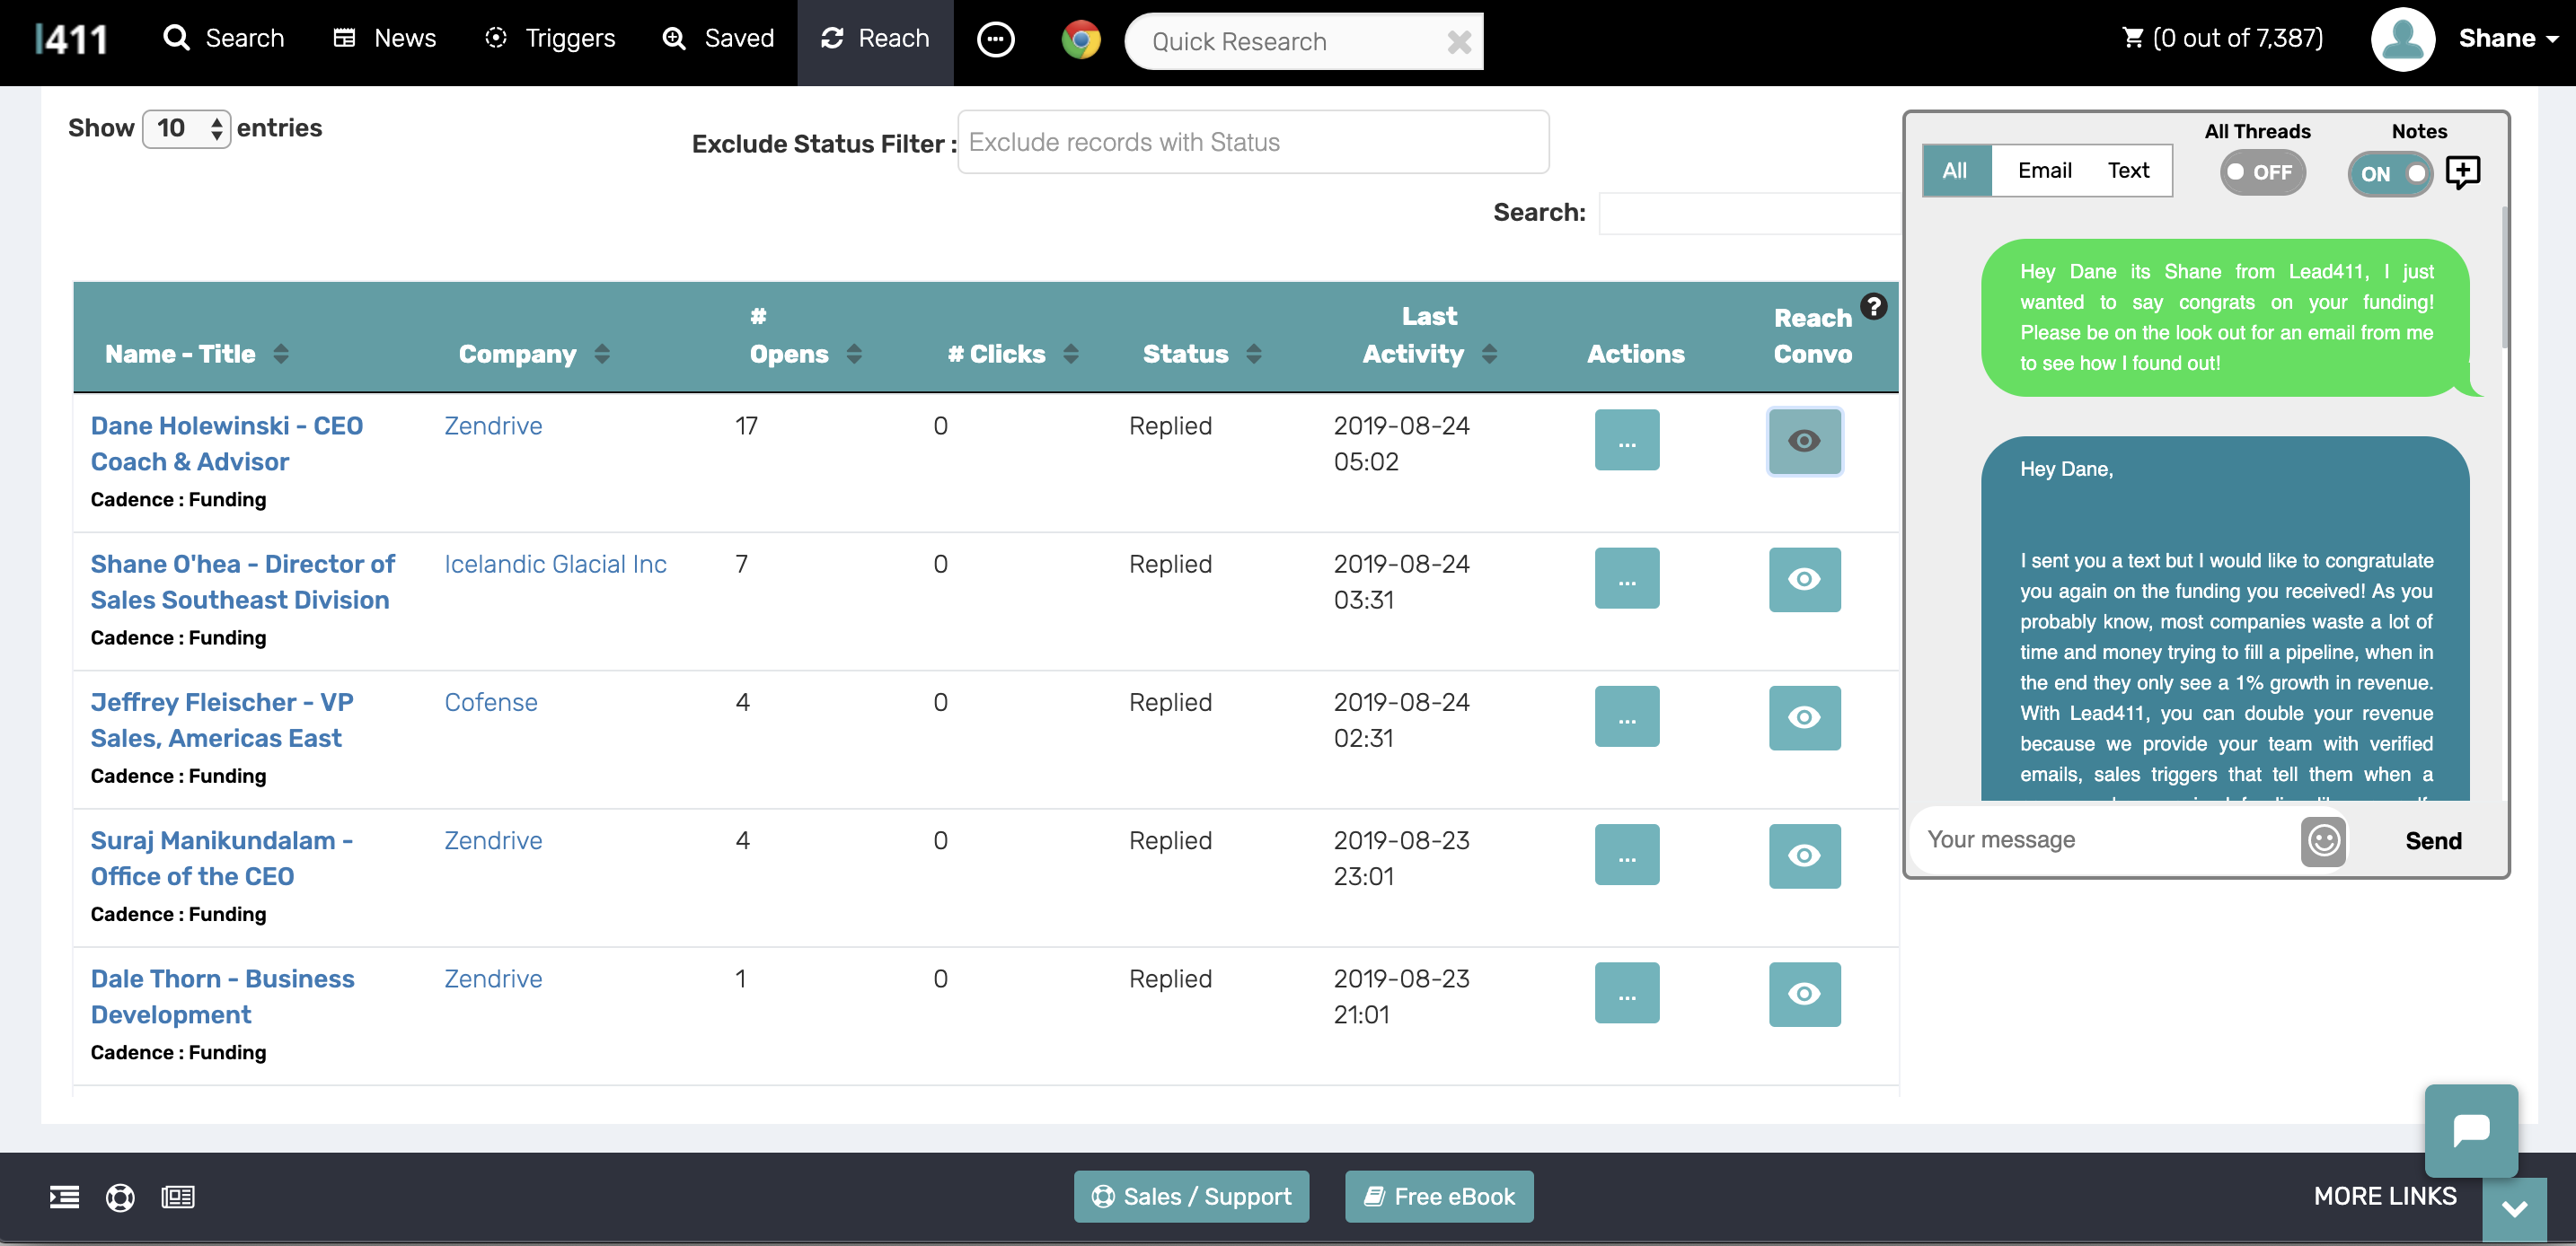The height and width of the screenshot is (1246, 2576).
Task: Open the chat bubble widget
Action: (2470, 1130)
